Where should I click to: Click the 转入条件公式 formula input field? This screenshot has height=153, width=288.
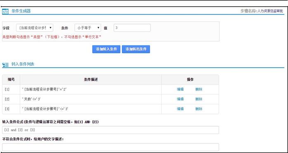pyautogui.click(x=111, y=130)
